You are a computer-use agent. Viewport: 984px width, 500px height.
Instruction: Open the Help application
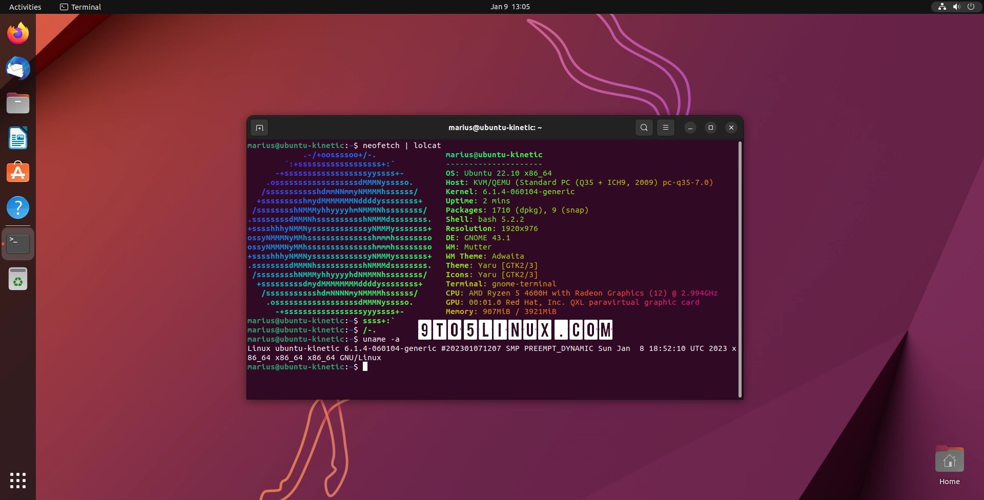coord(18,207)
